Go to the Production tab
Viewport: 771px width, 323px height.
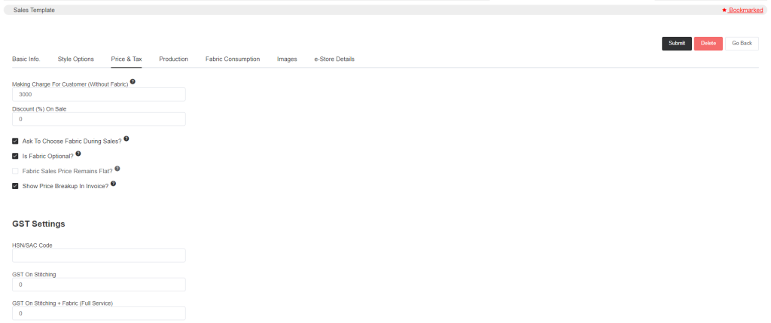[174, 59]
